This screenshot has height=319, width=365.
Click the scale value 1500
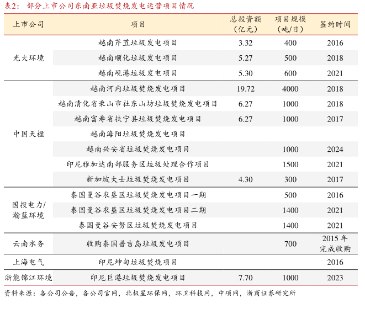(x=290, y=164)
